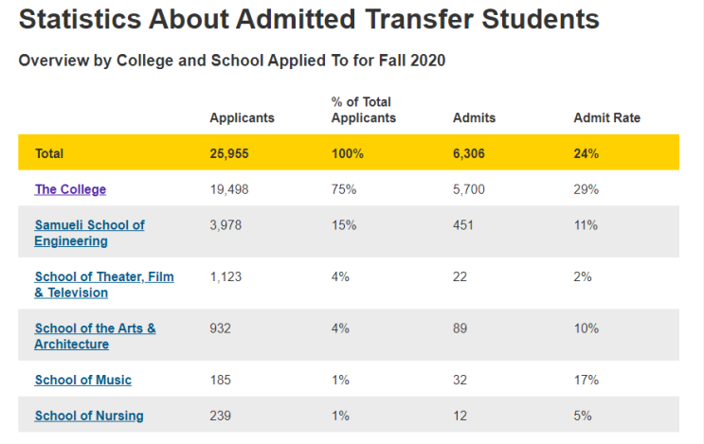Click the Nursing applicants value 239
This screenshot has width=704, height=444.
(x=220, y=416)
